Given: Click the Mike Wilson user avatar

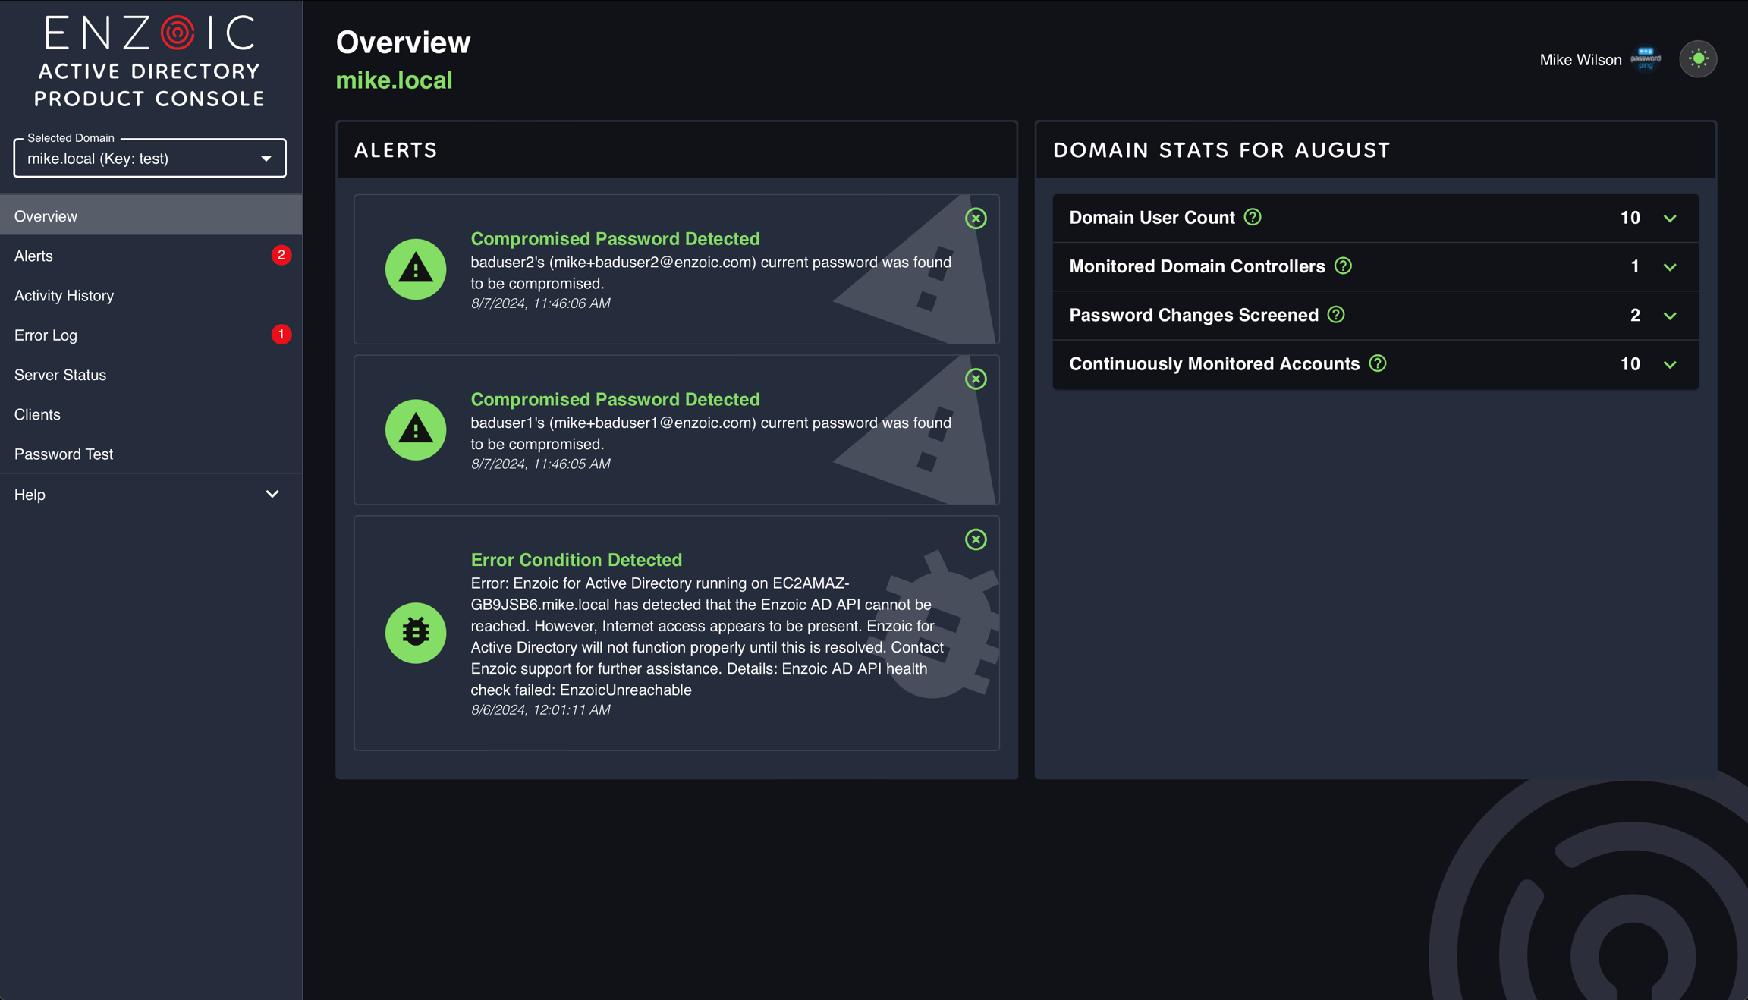Looking at the screenshot, I should pyautogui.click(x=1645, y=59).
